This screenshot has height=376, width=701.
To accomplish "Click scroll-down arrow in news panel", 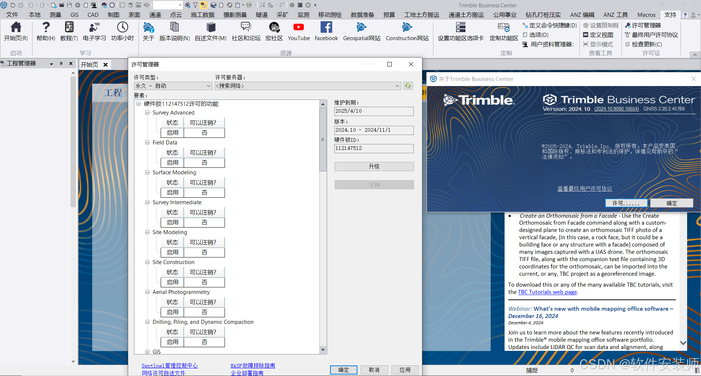I will [x=683, y=343].
